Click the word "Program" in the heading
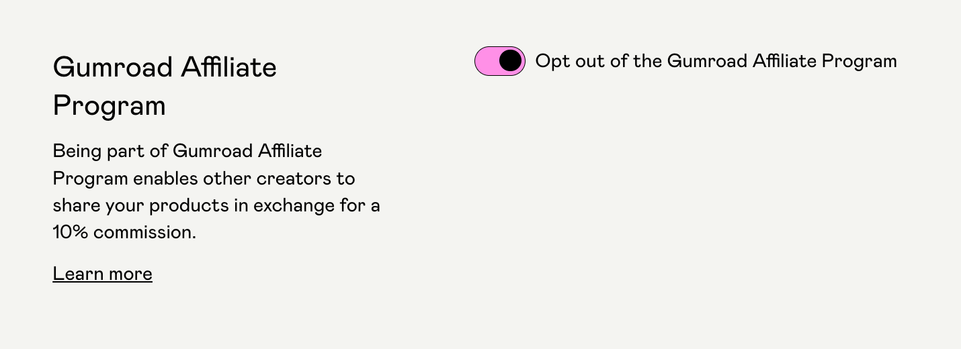The image size is (961, 349). 109,106
